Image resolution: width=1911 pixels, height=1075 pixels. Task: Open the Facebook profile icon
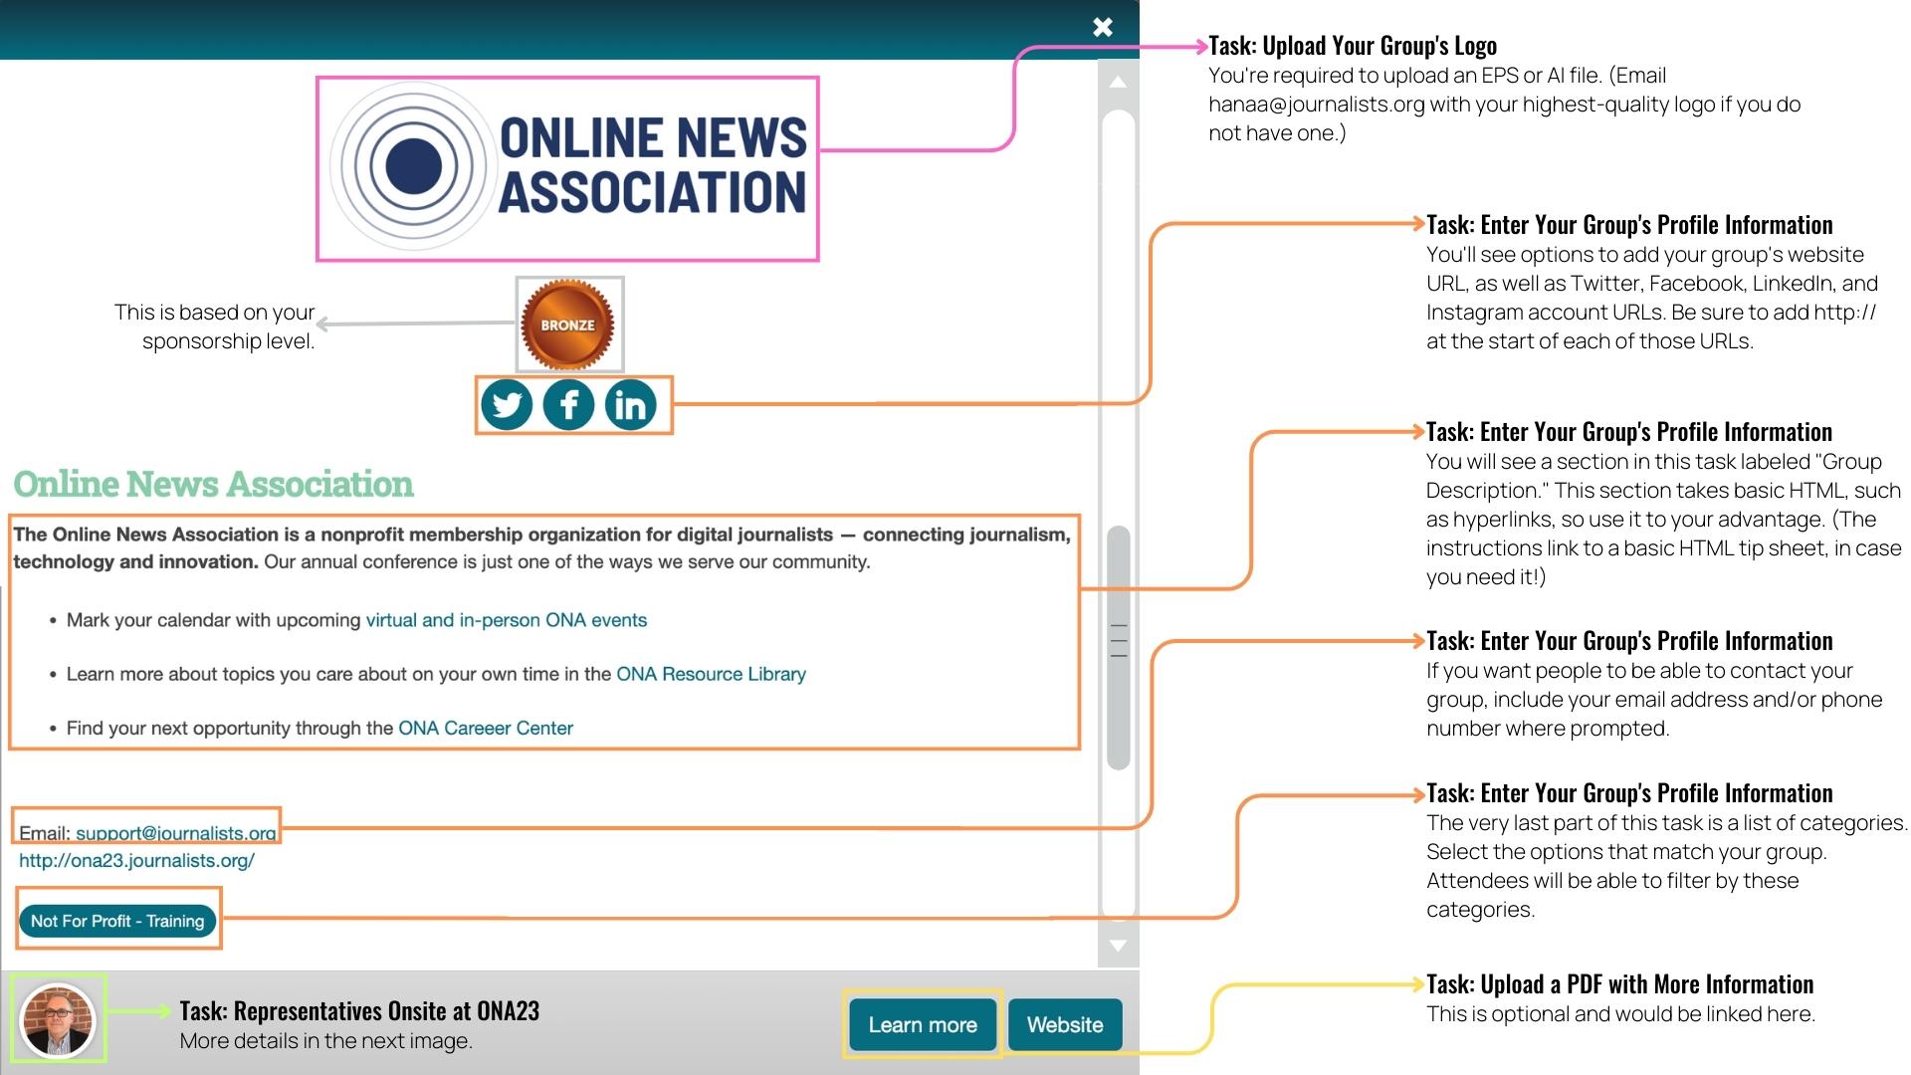pos(568,404)
